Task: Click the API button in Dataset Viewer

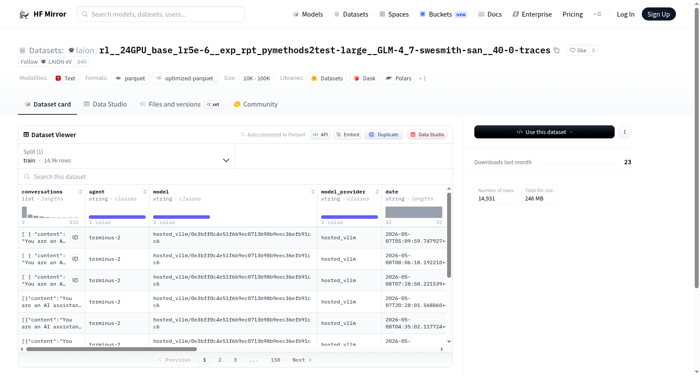Action: click(320, 135)
